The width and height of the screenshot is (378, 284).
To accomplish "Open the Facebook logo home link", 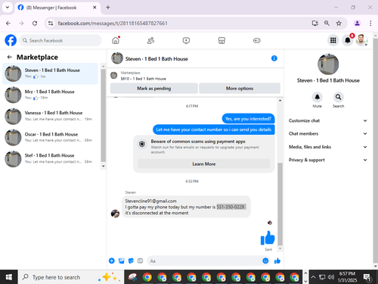I will 11,40.
